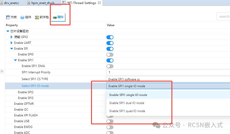Choose Enable SPI1 dual IO mode option
Screen dimensions: 230x134
(x=127, y=103)
